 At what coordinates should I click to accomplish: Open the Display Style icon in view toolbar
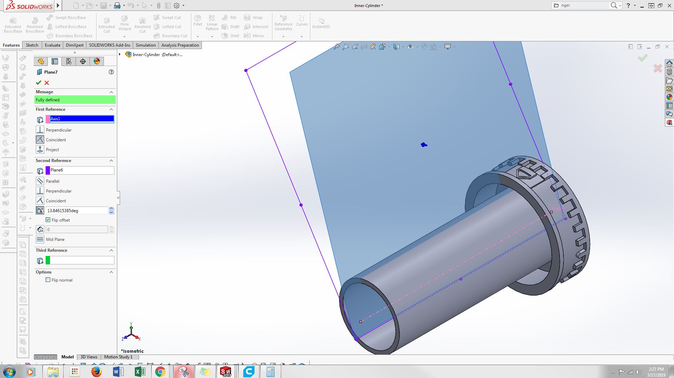[x=396, y=46]
